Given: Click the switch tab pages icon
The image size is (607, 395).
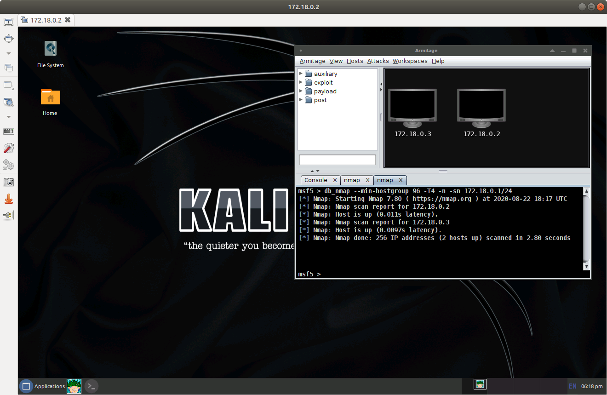Looking at the screenshot, I should click(8, 68).
